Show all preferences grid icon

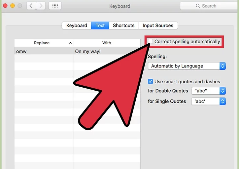pyautogui.click(x=55, y=6)
